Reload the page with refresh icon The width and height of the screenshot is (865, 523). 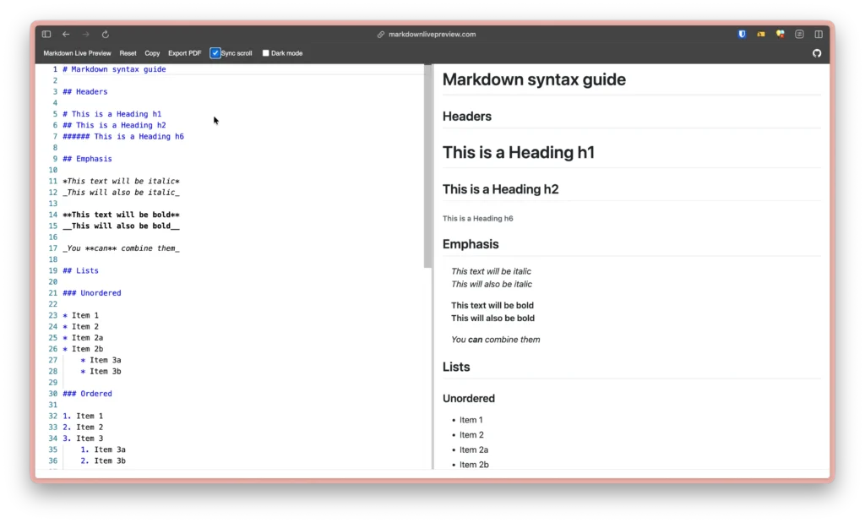coord(106,34)
